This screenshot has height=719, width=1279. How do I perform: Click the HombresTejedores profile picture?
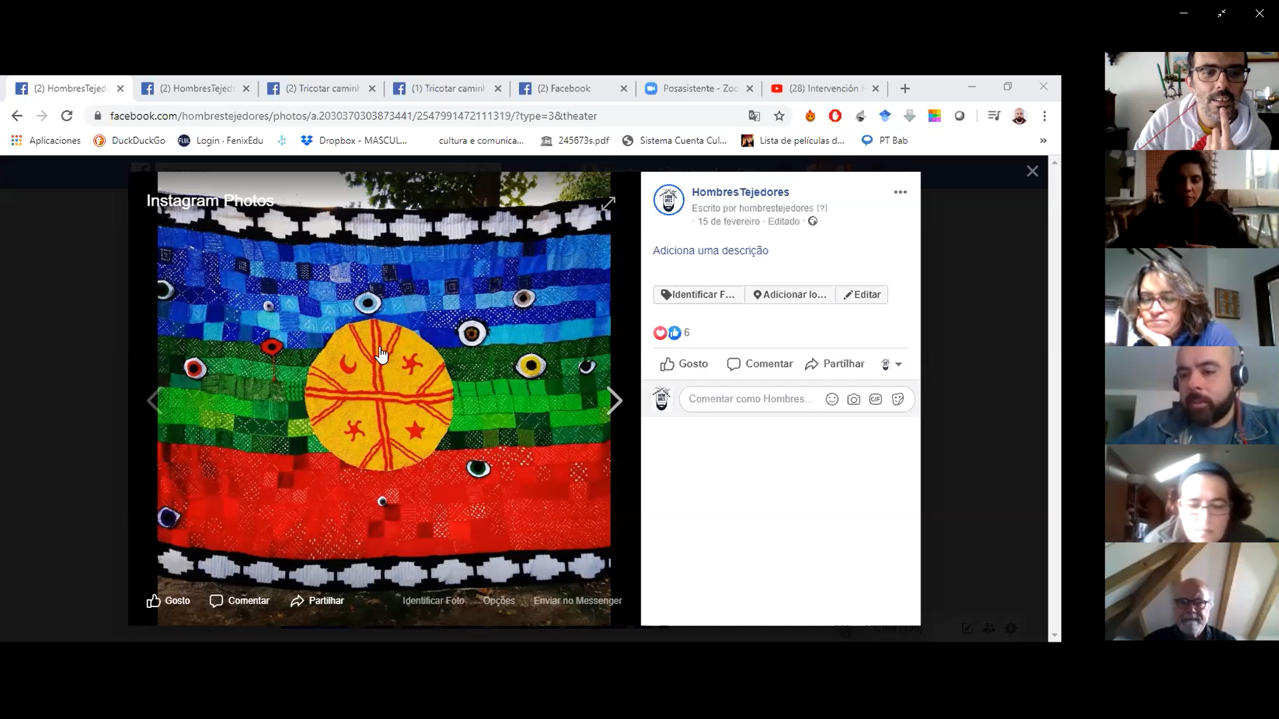click(x=669, y=200)
